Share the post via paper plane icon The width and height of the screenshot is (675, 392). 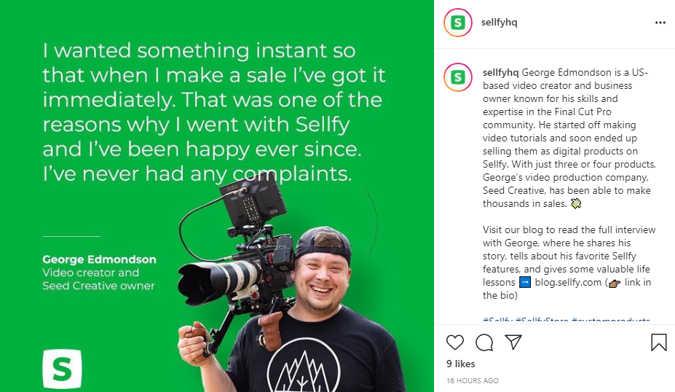pyautogui.click(x=513, y=342)
